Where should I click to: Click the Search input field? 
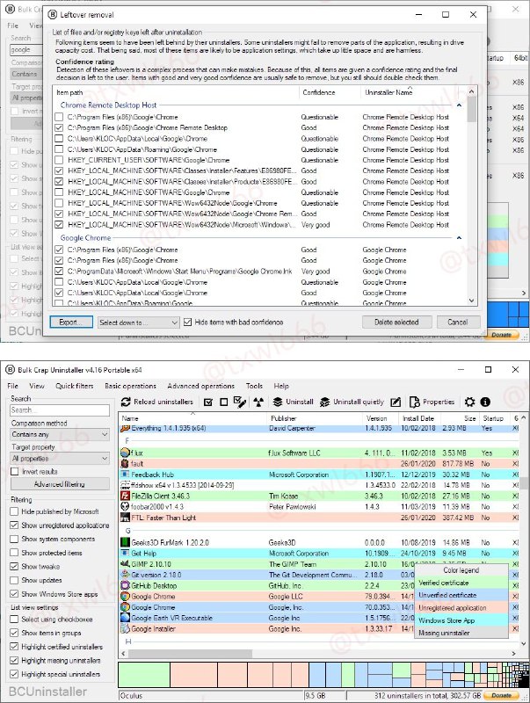(60, 410)
